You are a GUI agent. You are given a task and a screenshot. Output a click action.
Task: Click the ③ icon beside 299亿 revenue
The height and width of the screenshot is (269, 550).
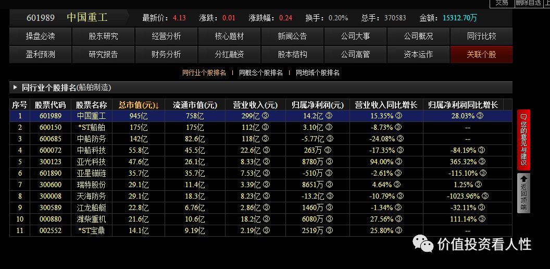tap(266, 116)
